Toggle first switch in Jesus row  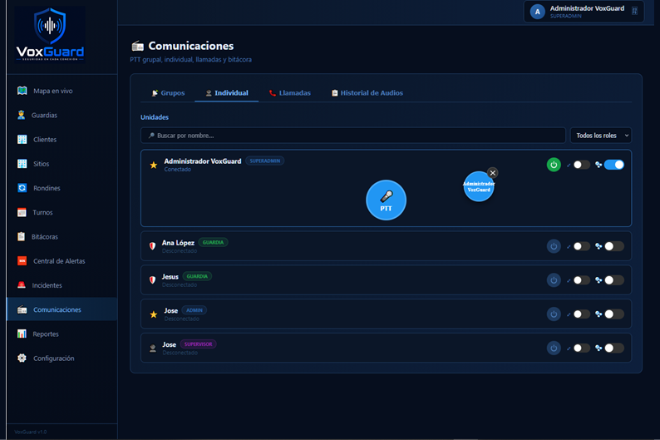(x=581, y=280)
